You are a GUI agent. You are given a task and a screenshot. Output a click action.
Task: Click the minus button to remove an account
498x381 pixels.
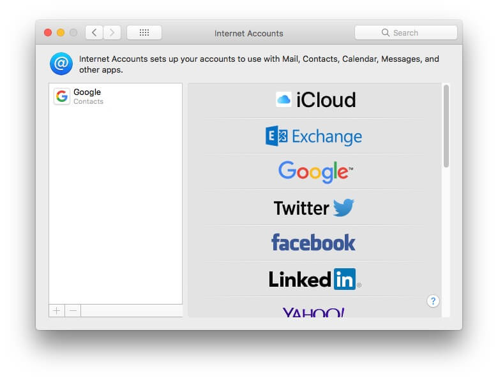73,311
